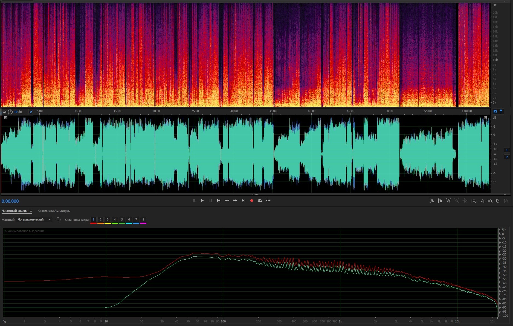This screenshot has height=326, width=513.
Task: Click the 0:00.000 timecode display
Action: pyautogui.click(x=10, y=201)
